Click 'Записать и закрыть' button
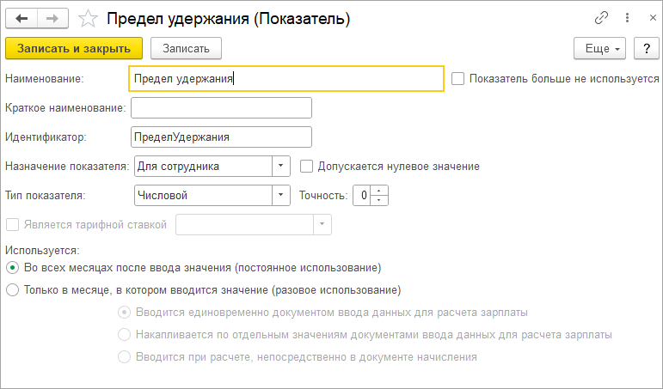Viewport: 663px width, 389px height. (74, 49)
